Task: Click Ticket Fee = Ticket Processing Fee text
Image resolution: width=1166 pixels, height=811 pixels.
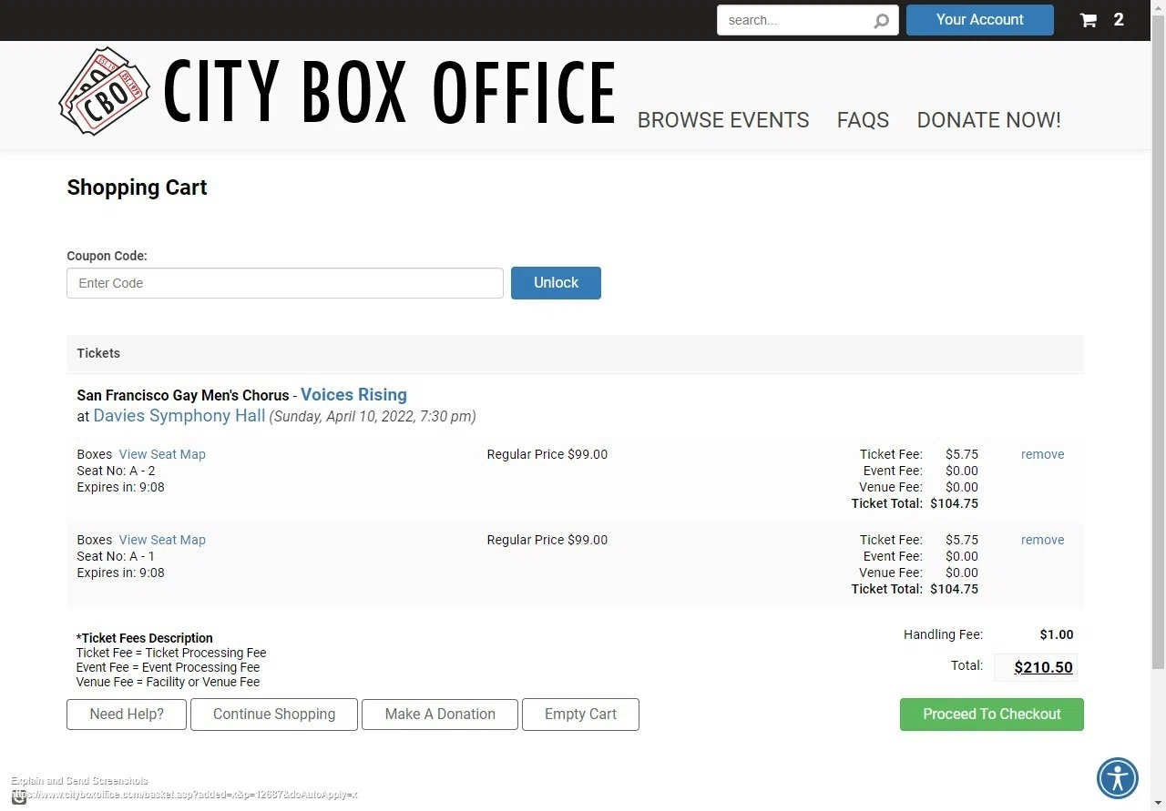Action: point(171,653)
